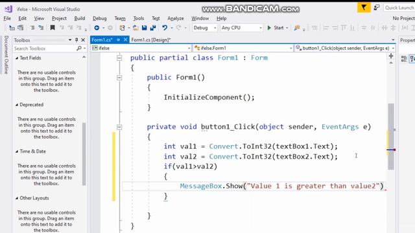This screenshot has width=415, height=233.
Task: Click the green Start debugging play icon
Action: [269, 28]
